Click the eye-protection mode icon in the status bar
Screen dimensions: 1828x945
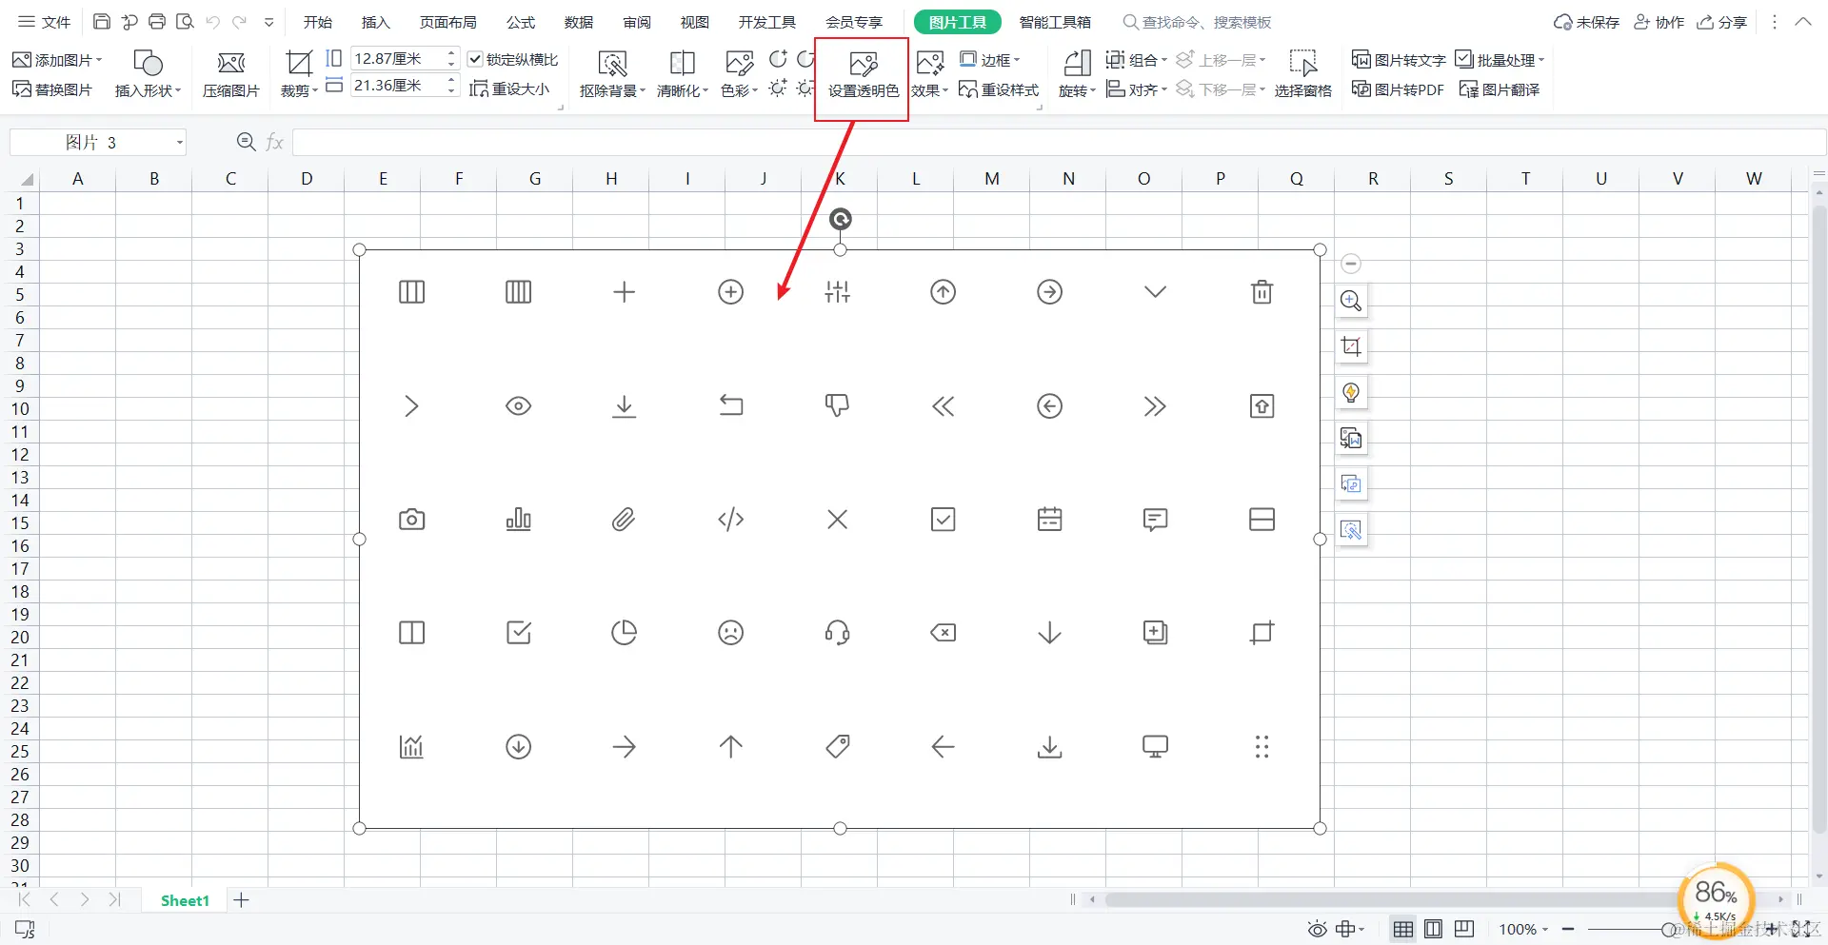point(1317,929)
